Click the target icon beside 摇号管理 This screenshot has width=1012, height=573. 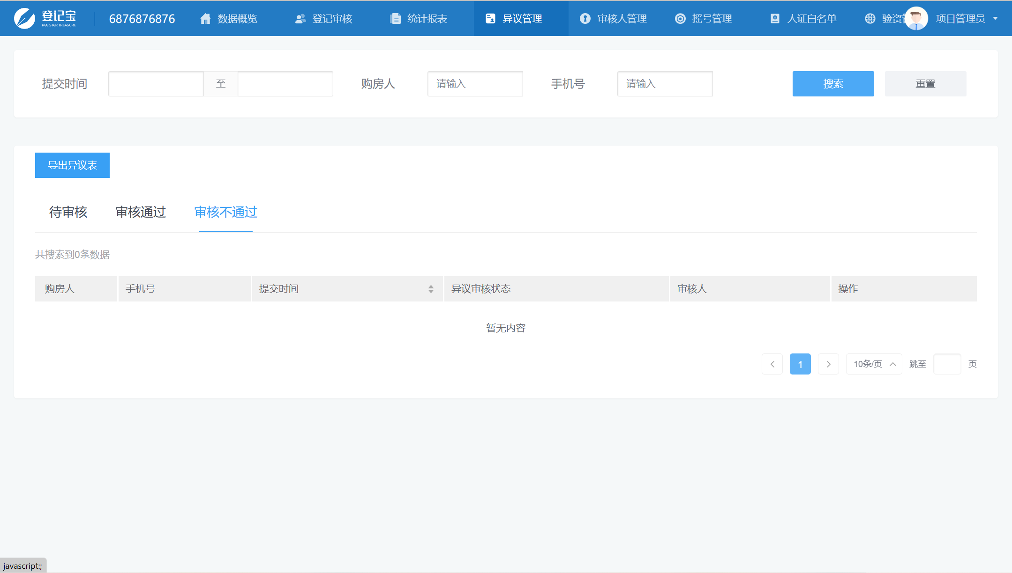[680, 19]
